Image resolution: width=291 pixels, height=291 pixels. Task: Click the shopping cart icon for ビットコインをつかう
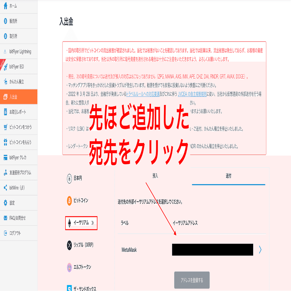6,127
